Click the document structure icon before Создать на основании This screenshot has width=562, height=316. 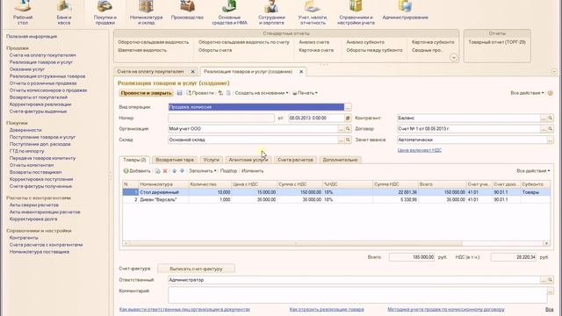[228, 93]
